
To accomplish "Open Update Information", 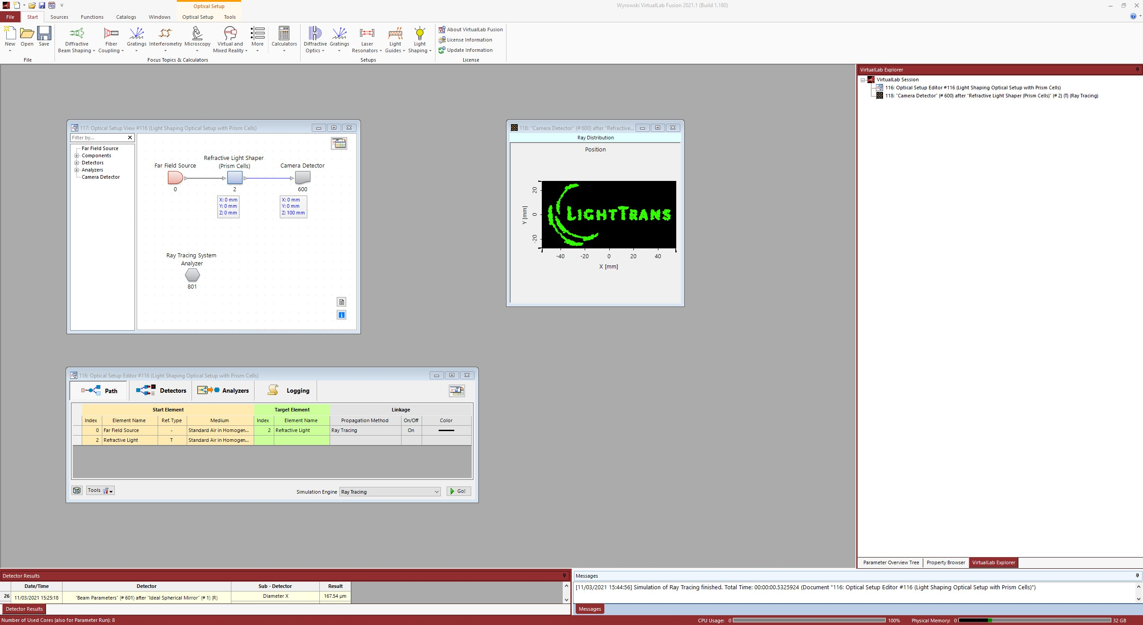I will click(465, 50).
